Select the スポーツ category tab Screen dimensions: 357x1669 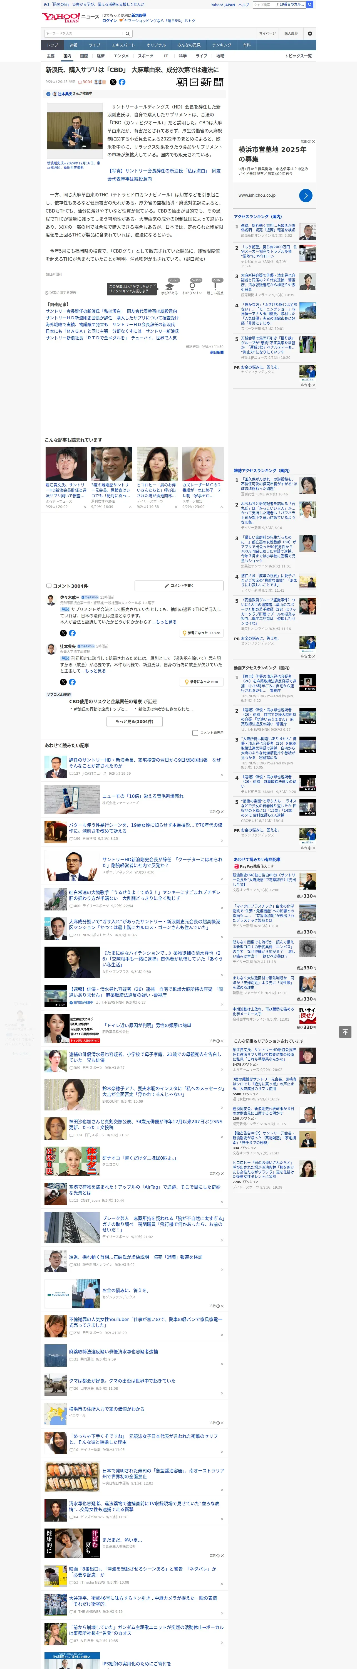tap(146, 56)
